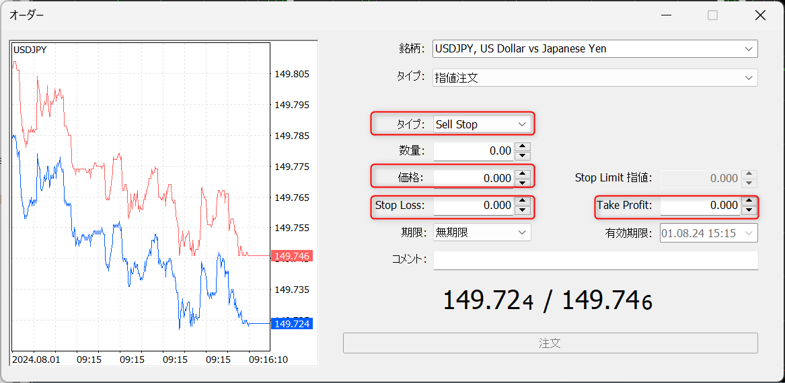Click into the 数量 volume field

473,151
